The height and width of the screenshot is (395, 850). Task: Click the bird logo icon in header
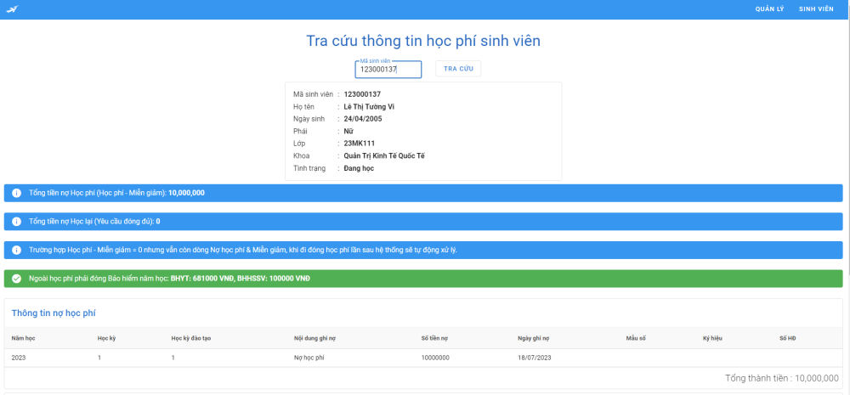pos(12,8)
